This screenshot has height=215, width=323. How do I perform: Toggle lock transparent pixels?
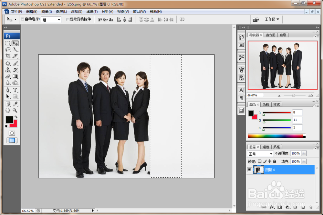260,161
